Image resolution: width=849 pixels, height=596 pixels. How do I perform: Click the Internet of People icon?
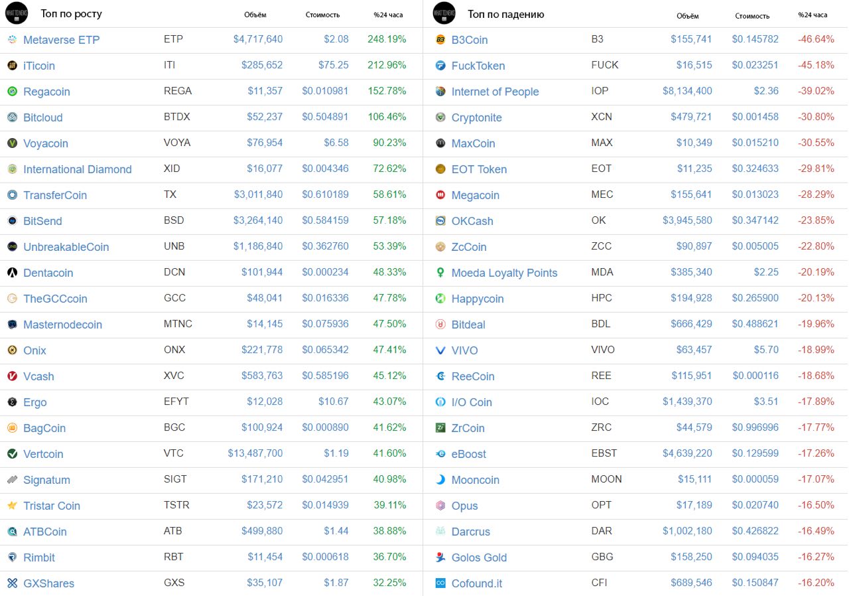[440, 92]
